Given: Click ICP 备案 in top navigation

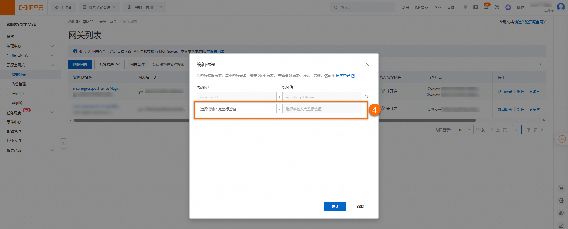Looking at the screenshot, I should pyautogui.click(x=421, y=7).
